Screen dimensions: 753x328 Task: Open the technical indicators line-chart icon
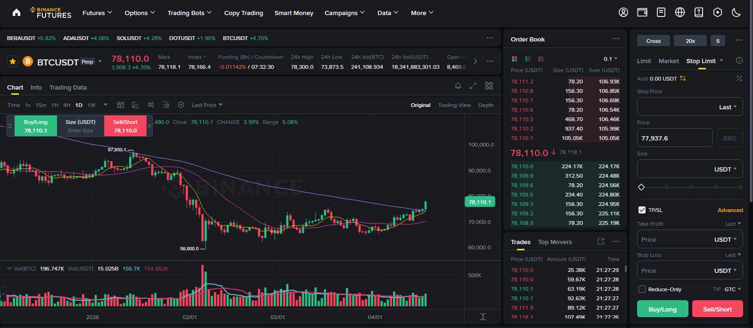pyautogui.click(x=136, y=105)
